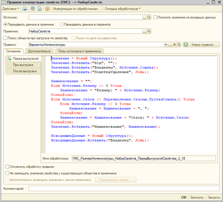Click the ellipsis select button in Приемник field
Image resolution: width=223 pixels, height=202 pixels.
coord(144,31)
